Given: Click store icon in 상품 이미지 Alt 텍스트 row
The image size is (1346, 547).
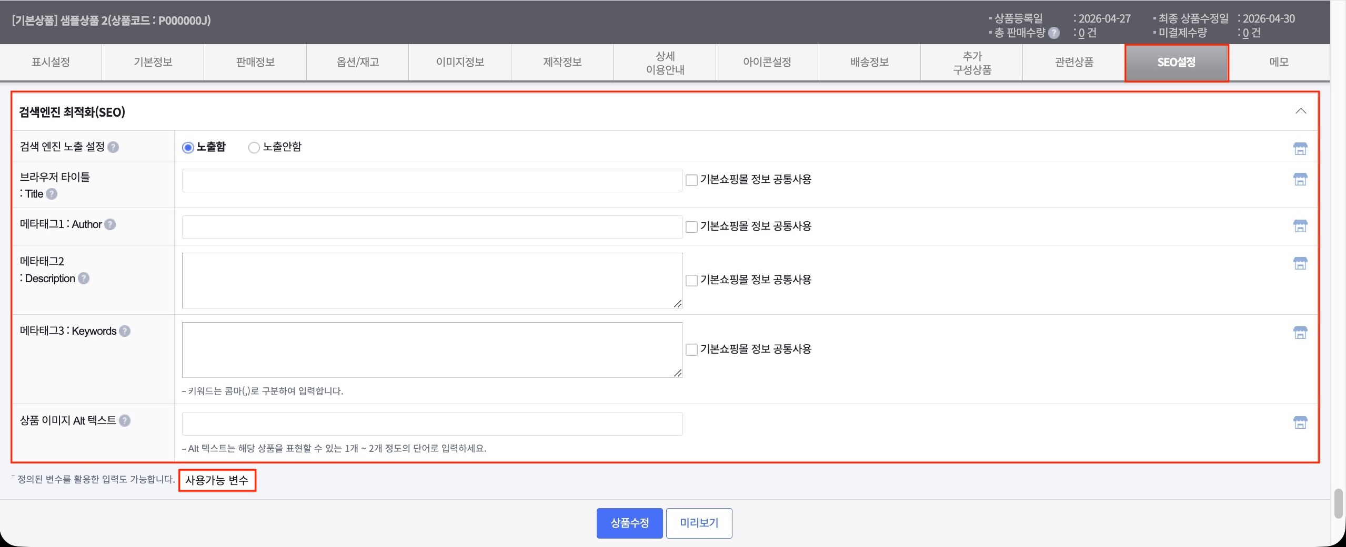Looking at the screenshot, I should (x=1300, y=422).
